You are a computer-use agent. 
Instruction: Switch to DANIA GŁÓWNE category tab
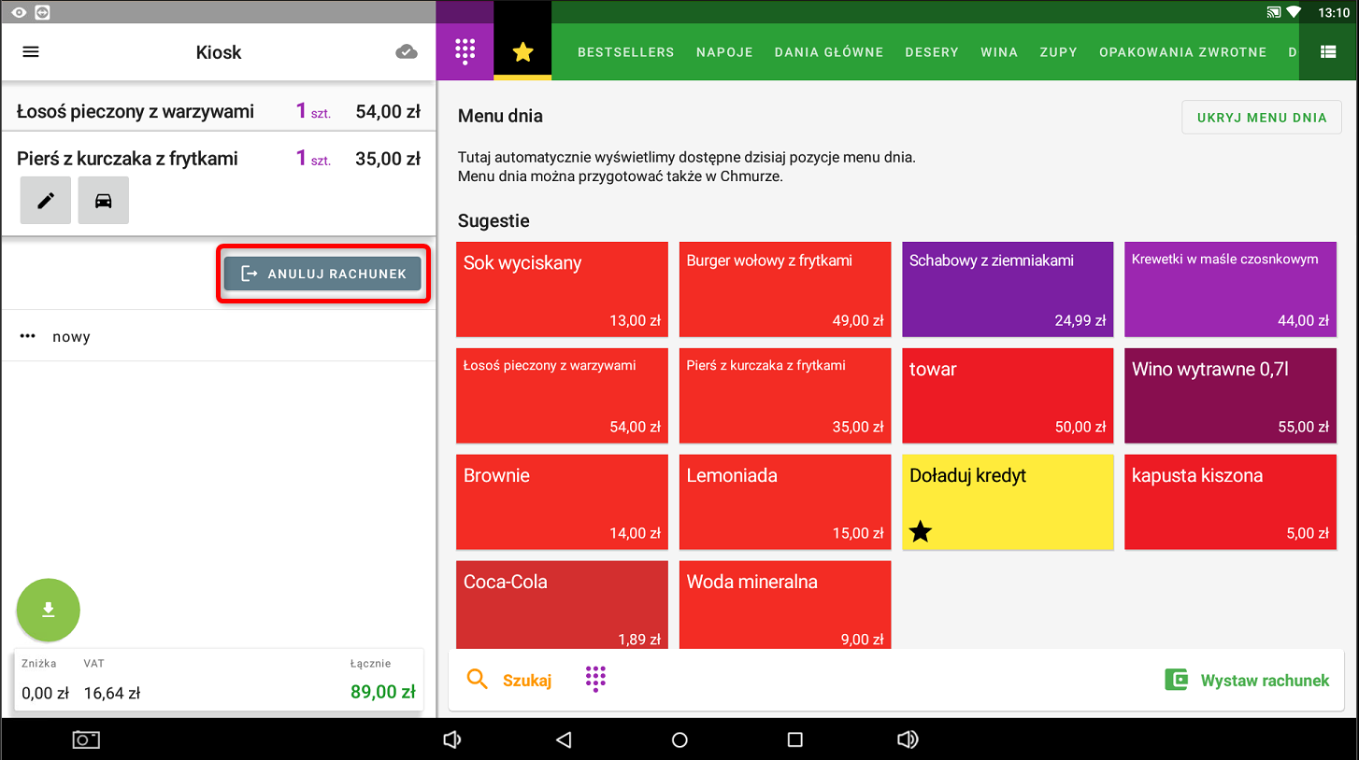[828, 52]
